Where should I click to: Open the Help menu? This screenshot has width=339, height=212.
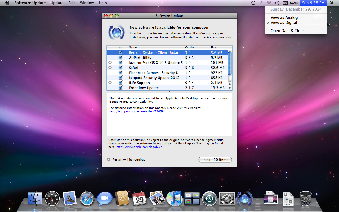(x=103, y=3)
